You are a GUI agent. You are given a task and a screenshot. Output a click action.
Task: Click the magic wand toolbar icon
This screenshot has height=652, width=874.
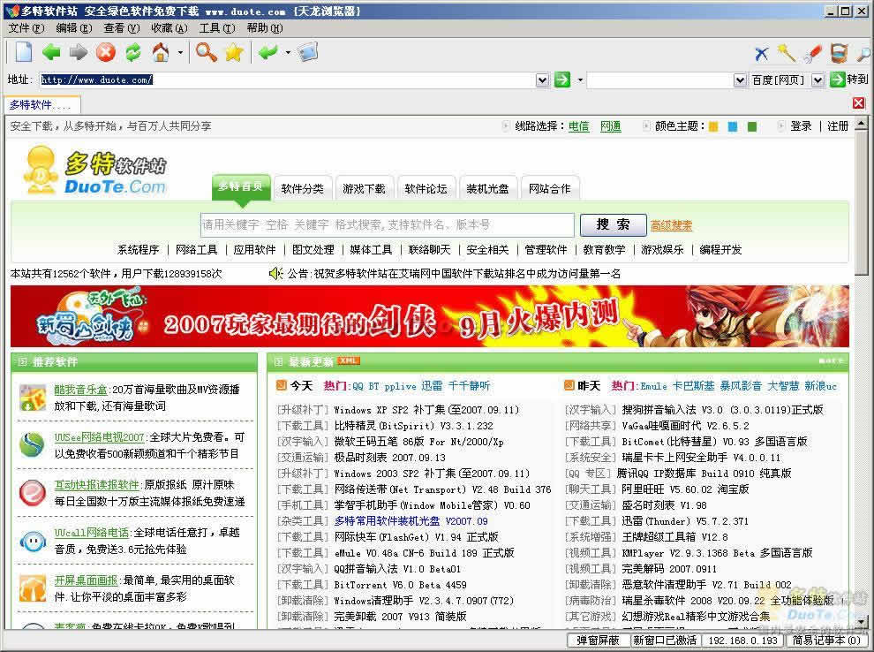pos(787,53)
